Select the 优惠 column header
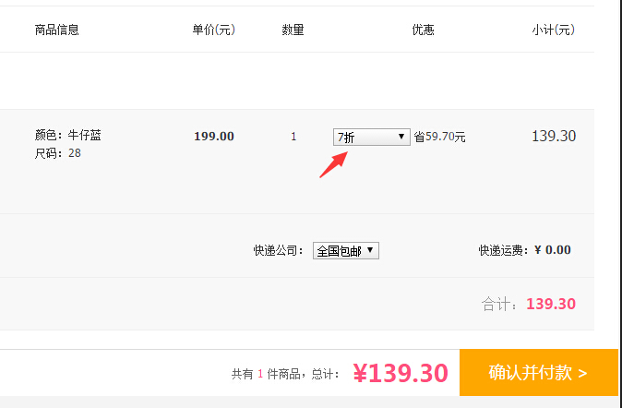The width and height of the screenshot is (622, 408). click(423, 30)
